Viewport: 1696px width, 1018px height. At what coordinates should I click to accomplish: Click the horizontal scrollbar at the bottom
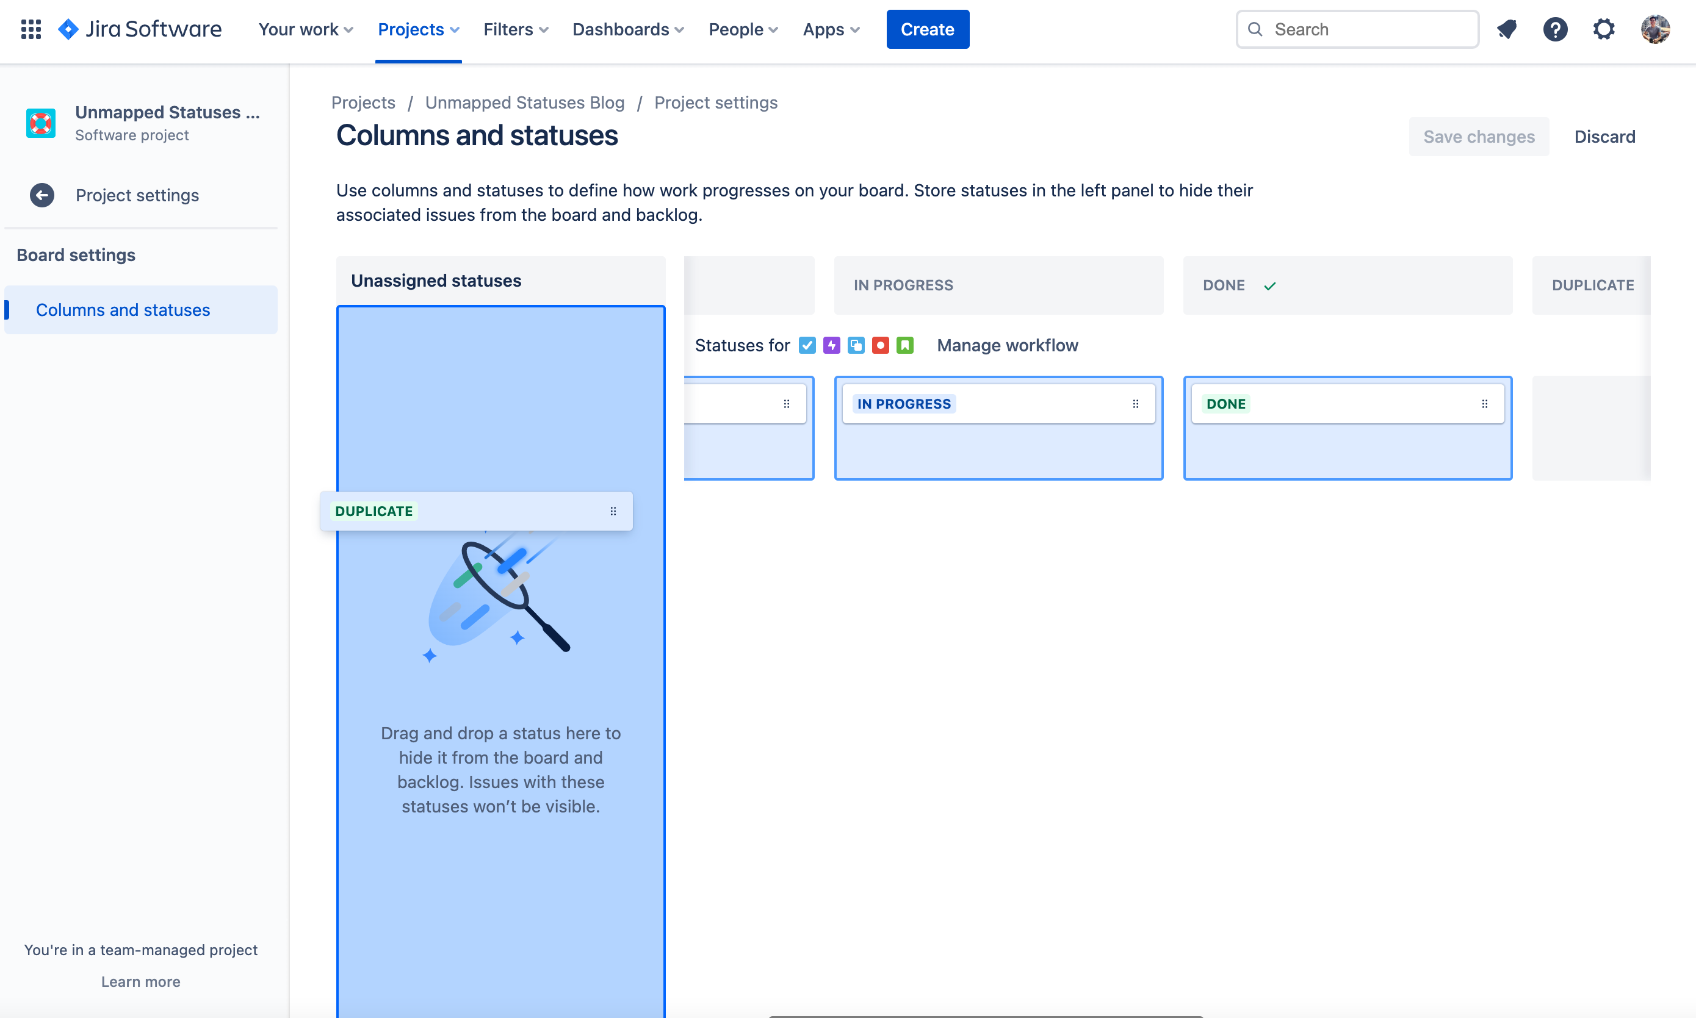pos(985,1016)
